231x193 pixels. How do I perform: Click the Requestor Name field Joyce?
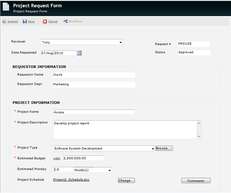point(94,75)
